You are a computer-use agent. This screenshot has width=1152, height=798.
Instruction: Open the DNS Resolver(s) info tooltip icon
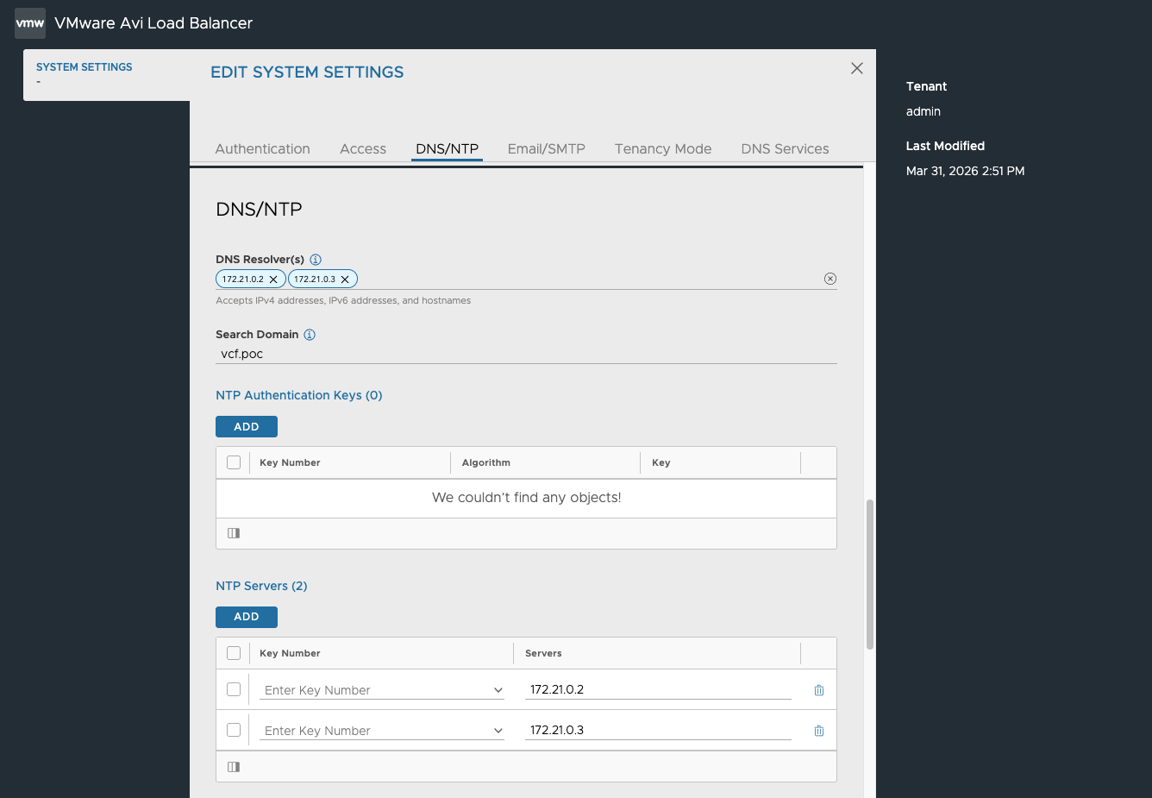(316, 260)
